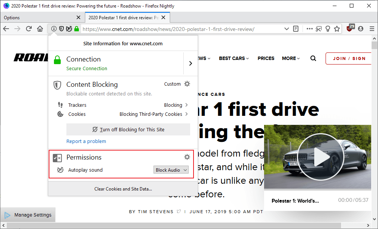Image resolution: width=378 pixels, height=229 pixels.
Task: Go back with the Back arrow button
Action: 6,29
